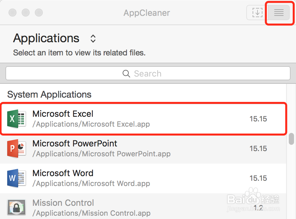Open the application list view button
The width and height of the screenshot is (296, 219).
(x=279, y=13)
